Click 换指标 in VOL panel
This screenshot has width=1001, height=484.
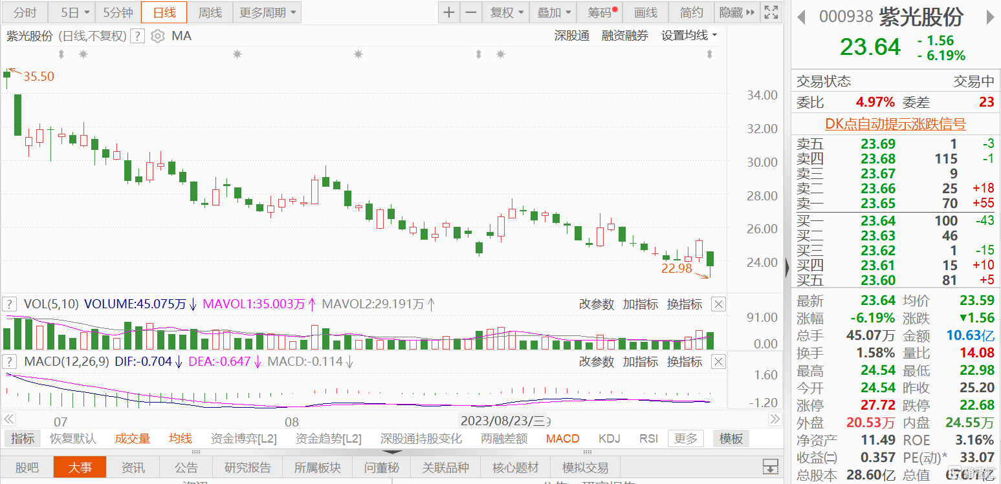click(x=685, y=304)
